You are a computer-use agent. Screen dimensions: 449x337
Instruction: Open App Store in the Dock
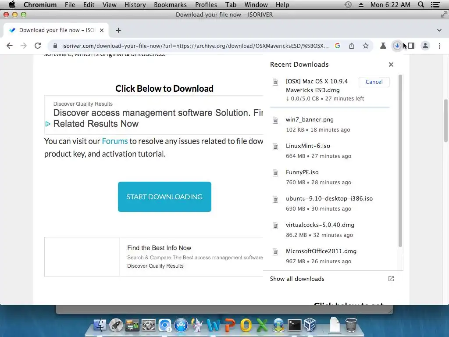click(181, 325)
